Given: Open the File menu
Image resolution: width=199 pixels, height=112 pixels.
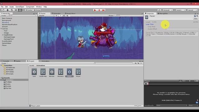Looking at the screenshot, I should [x=2, y=7].
